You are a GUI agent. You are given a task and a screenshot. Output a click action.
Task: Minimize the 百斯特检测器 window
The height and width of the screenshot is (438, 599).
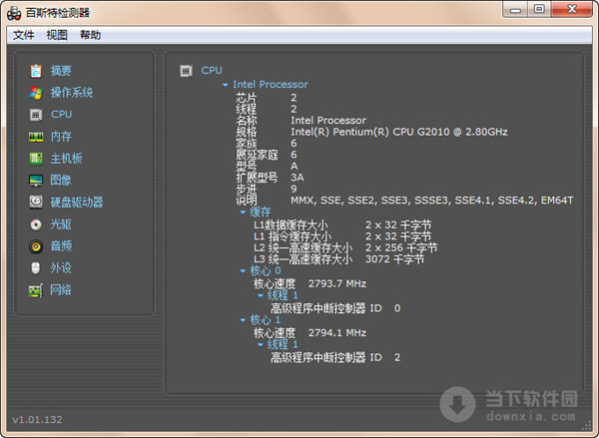click(515, 10)
